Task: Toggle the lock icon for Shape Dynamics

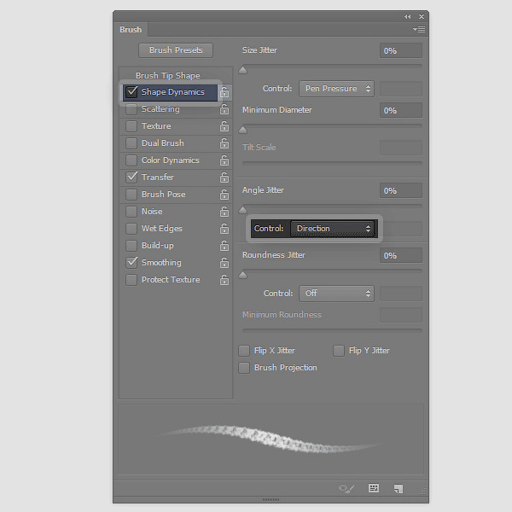Action: pos(224,92)
